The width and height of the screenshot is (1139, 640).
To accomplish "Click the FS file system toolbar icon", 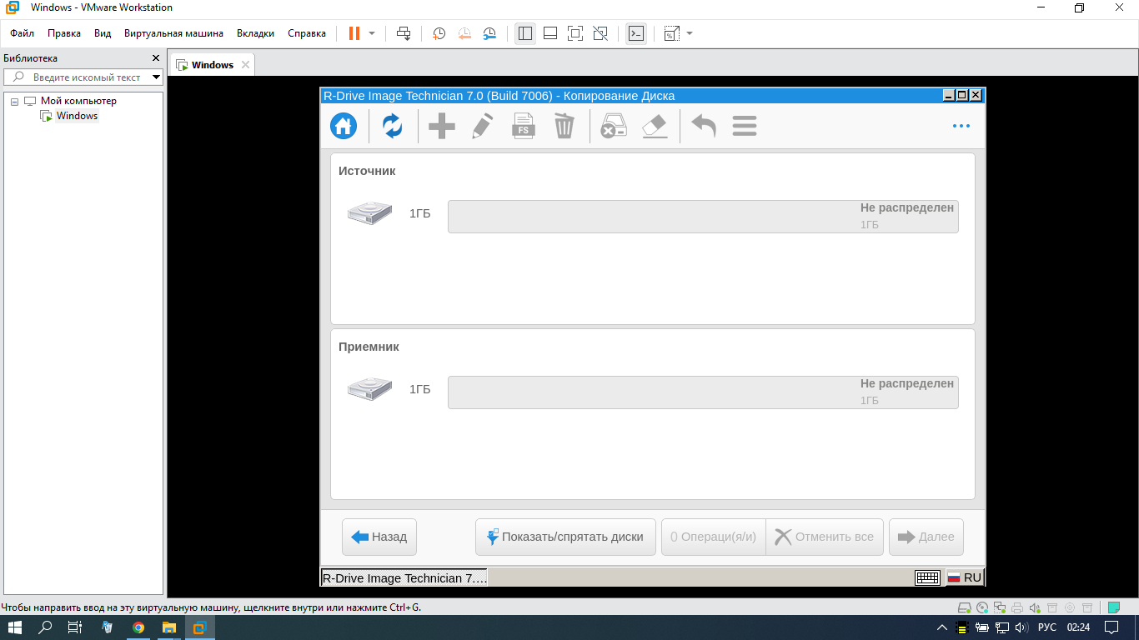I will (524, 126).
